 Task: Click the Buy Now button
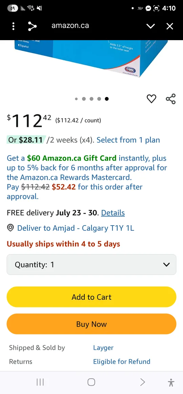click(x=91, y=324)
